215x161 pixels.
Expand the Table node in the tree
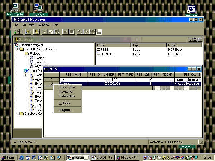(x=27, y=75)
